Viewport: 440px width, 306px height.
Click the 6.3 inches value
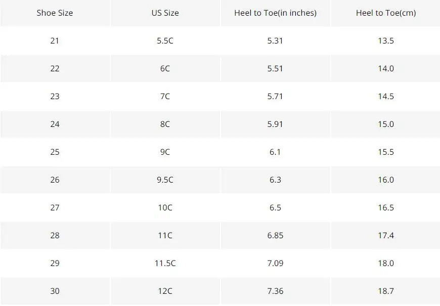click(275, 180)
